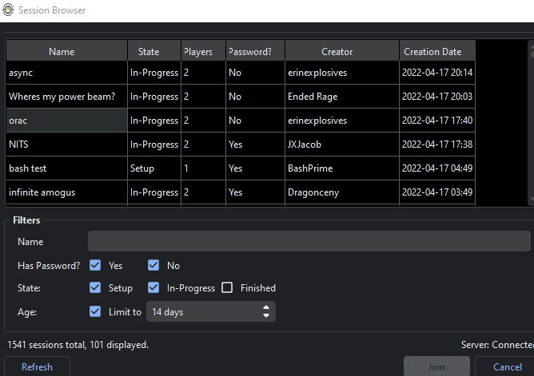
Task: Sort sessions by the Players column header
Action: [203, 52]
